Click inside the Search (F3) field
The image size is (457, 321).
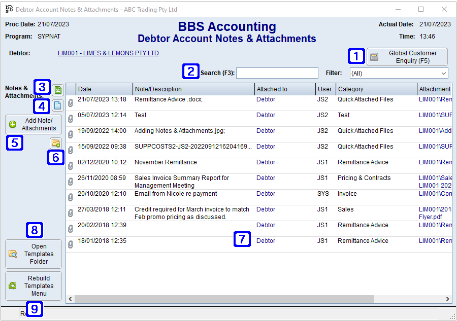point(277,73)
